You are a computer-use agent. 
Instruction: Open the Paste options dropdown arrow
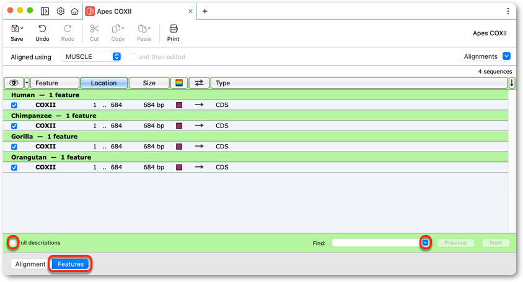149,28
